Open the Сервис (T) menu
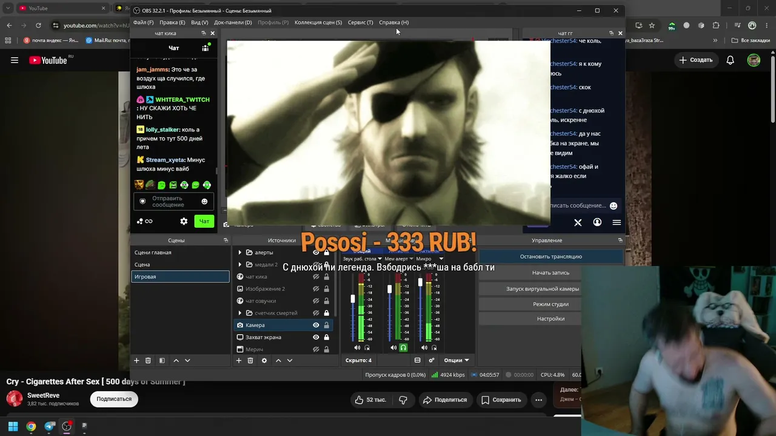 [x=361, y=22]
